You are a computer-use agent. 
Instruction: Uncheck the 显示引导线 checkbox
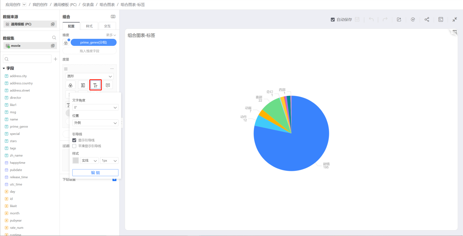[74, 140]
